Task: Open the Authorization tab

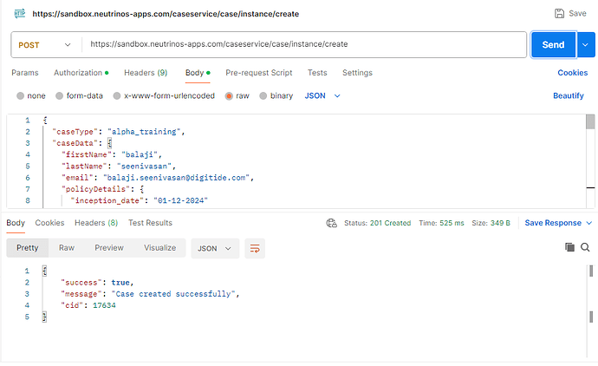Action: pos(81,73)
